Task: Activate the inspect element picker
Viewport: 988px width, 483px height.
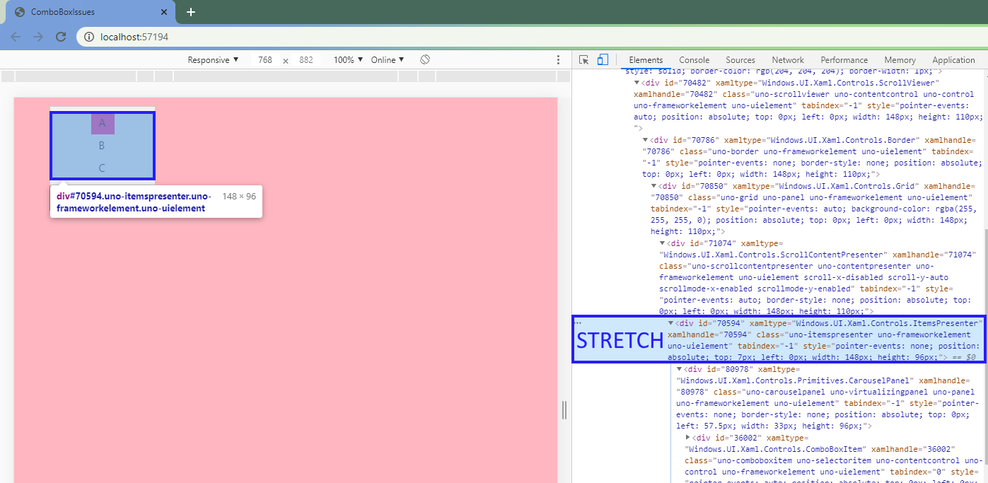Action: (x=583, y=60)
